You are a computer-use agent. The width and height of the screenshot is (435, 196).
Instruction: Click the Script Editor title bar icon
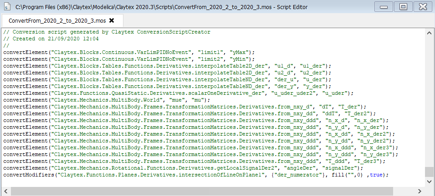point(8,7)
